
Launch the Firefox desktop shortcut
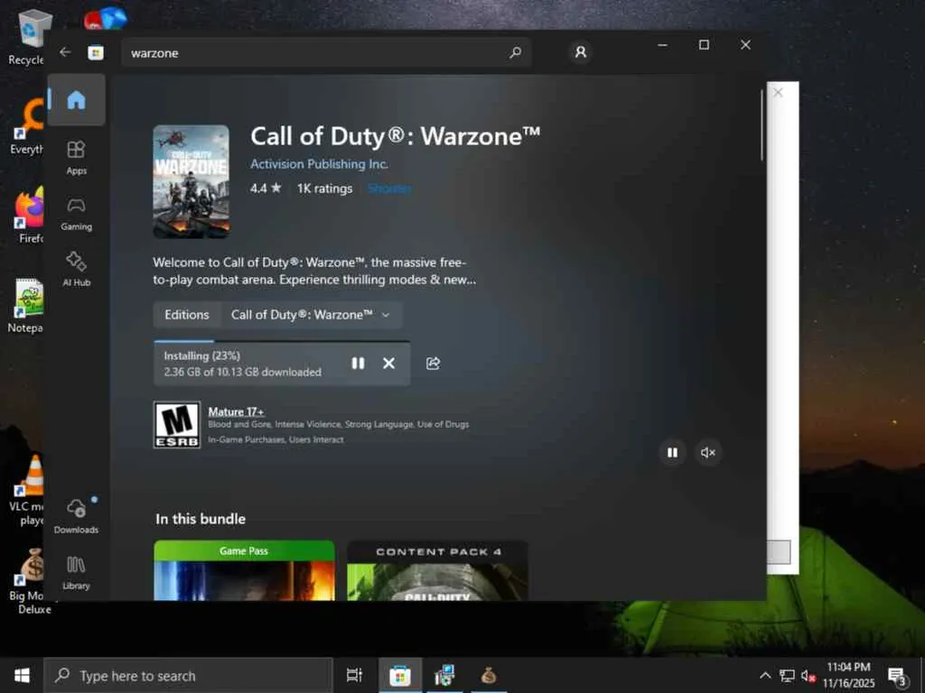click(x=28, y=216)
